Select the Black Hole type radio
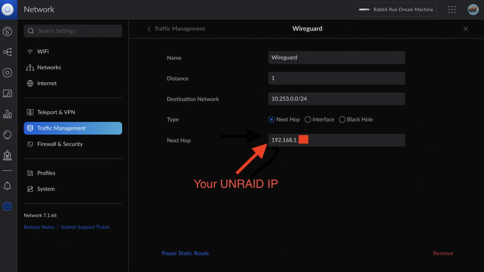This screenshot has width=484, height=272. click(342, 120)
